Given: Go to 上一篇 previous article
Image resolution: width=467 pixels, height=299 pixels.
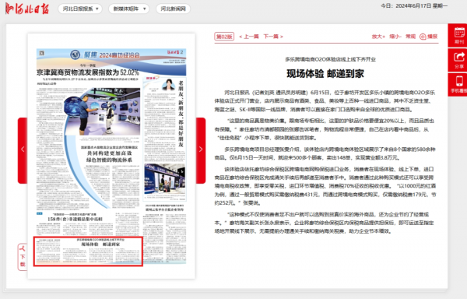Looking at the screenshot, I should coord(249,37).
